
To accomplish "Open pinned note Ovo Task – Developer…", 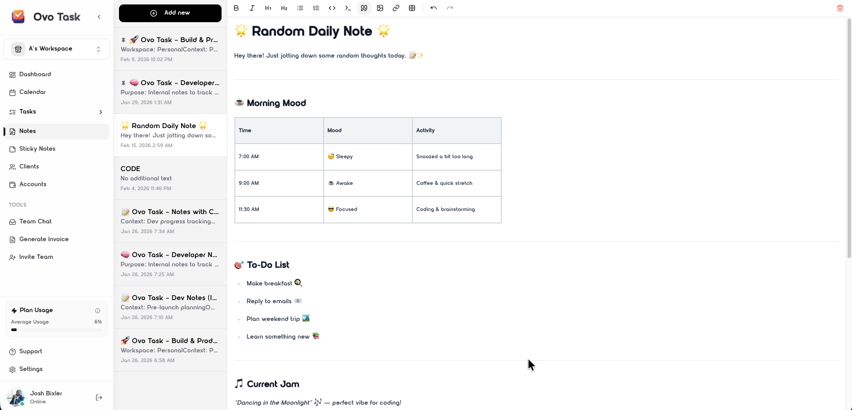I will pos(170,92).
